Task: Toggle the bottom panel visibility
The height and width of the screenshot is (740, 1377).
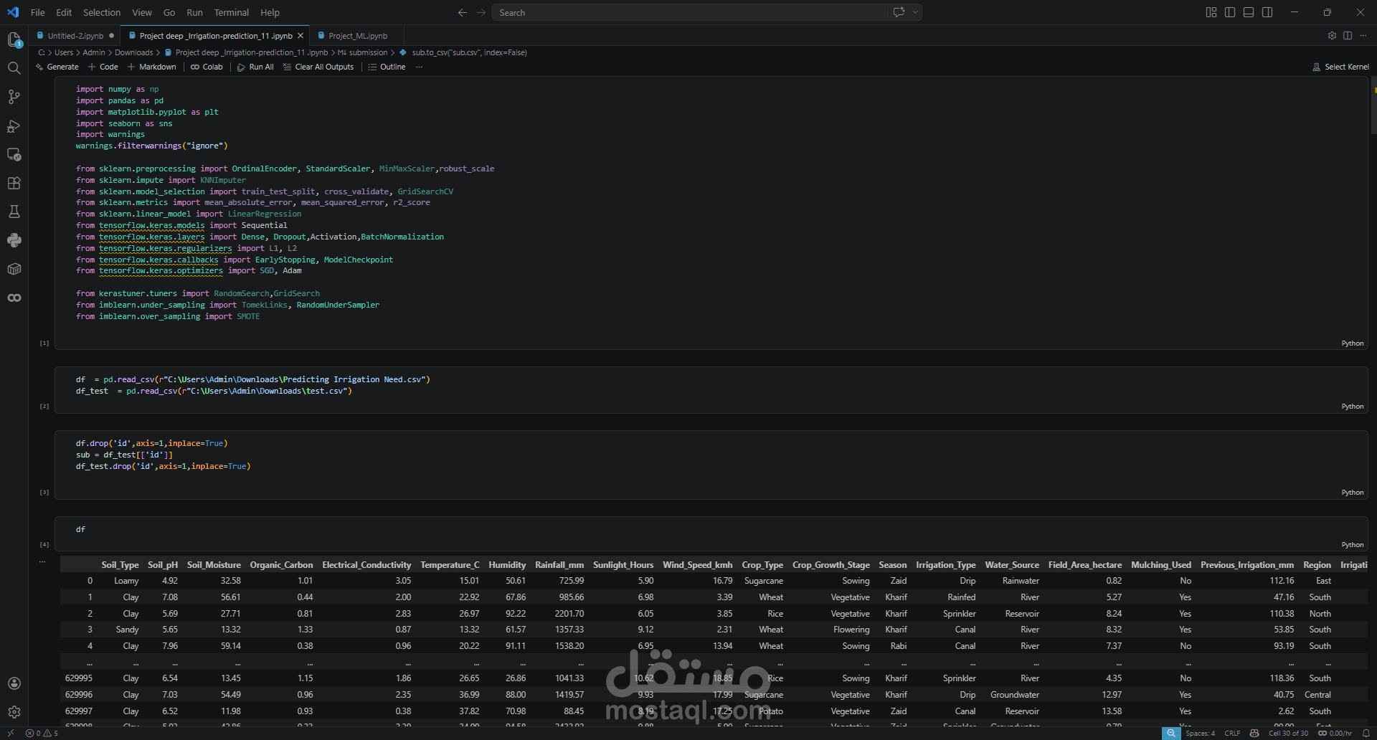Action: coord(1249,12)
